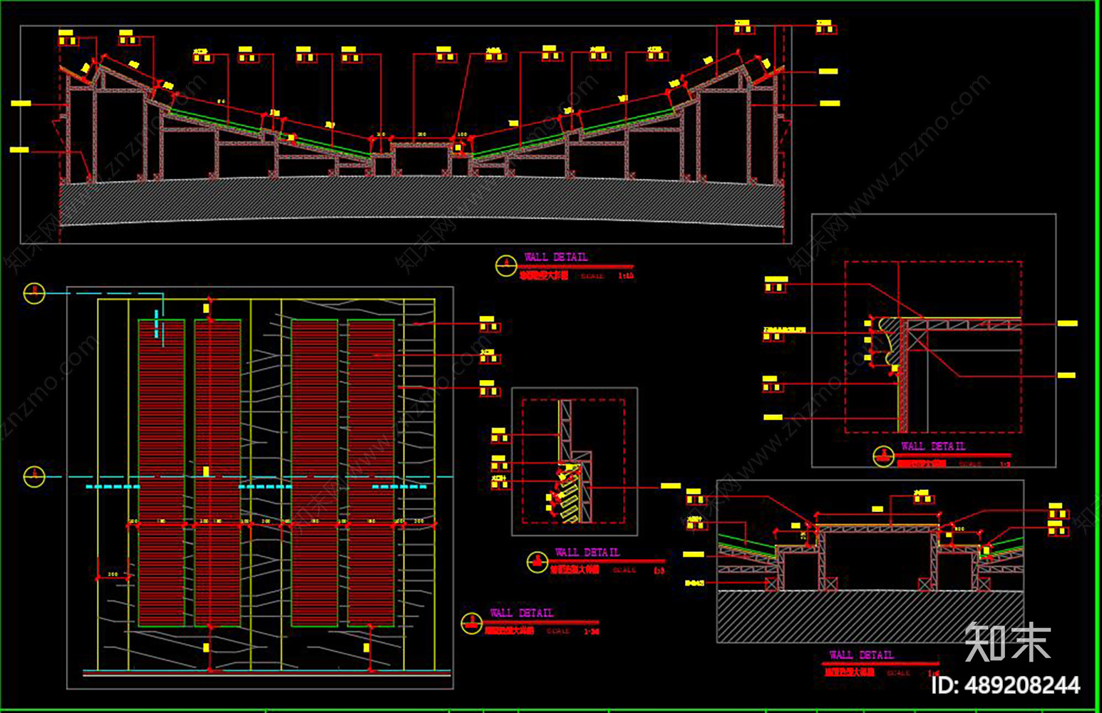Click WALL DETAIL title of roof section drawing
Viewport: 1102px width, 713px height.
[557, 257]
